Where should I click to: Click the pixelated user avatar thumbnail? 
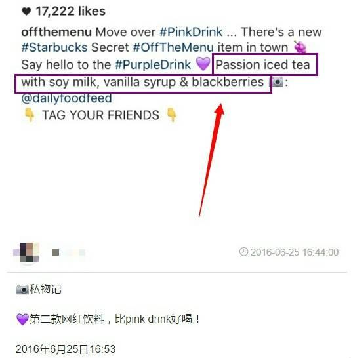click(x=26, y=252)
